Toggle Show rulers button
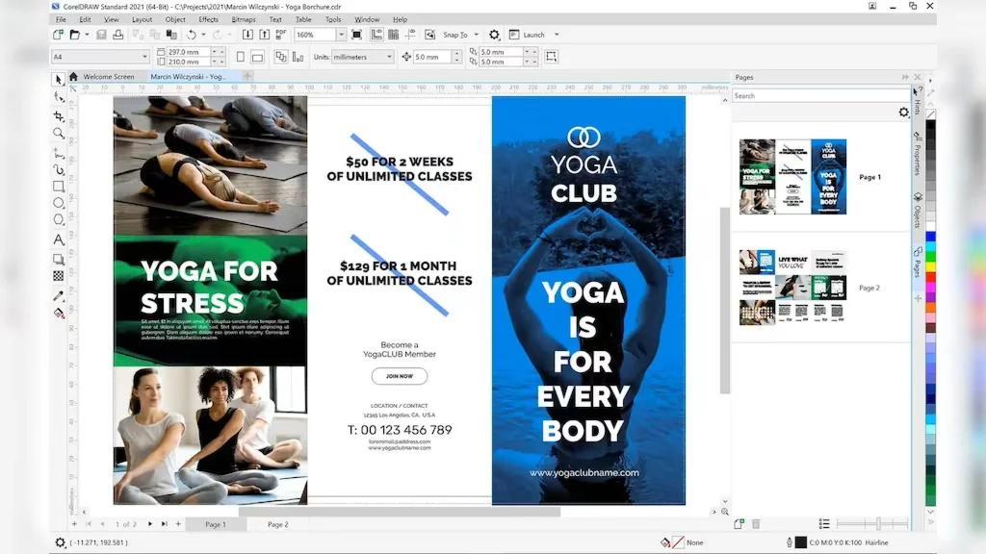The width and height of the screenshot is (986, 554). tap(376, 35)
